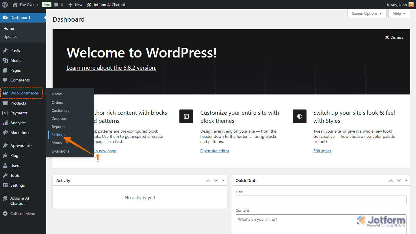Select Settings in the WooCommerce submenu
416x234 pixels.
coord(58,135)
